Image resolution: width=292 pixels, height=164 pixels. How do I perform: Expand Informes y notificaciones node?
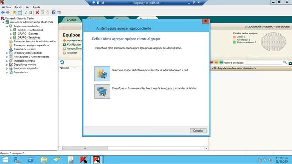[7, 53]
